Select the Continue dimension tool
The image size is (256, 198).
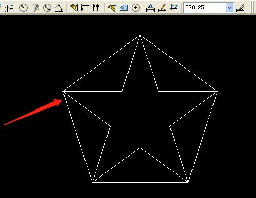(97, 8)
